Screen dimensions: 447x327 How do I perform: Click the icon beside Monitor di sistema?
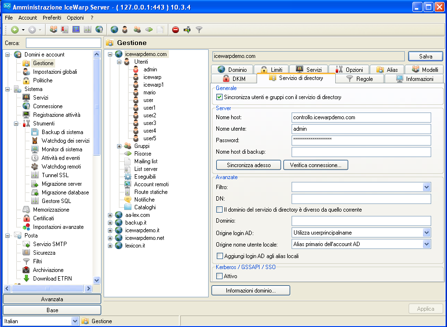tap(35, 149)
